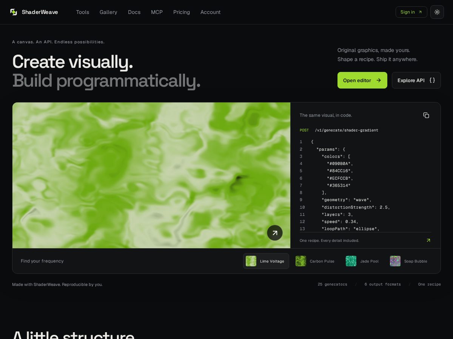This screenshot has width=453, height=339.
Task: Click the '#090B0A' color code line
Action: coord(340,164)
